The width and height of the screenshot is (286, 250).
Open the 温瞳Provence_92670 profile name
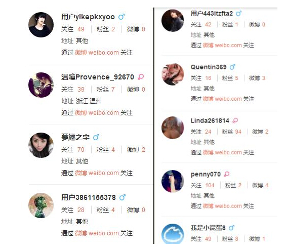point(98,77)
